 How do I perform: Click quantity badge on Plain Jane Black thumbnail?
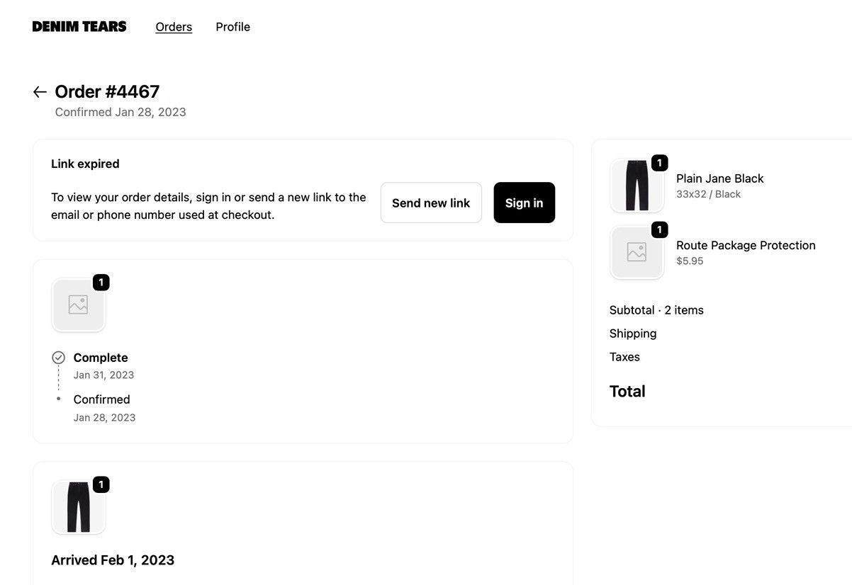coord(659,164)
